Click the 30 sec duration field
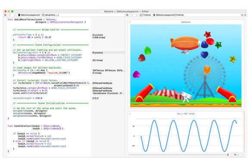 (237, 155)
